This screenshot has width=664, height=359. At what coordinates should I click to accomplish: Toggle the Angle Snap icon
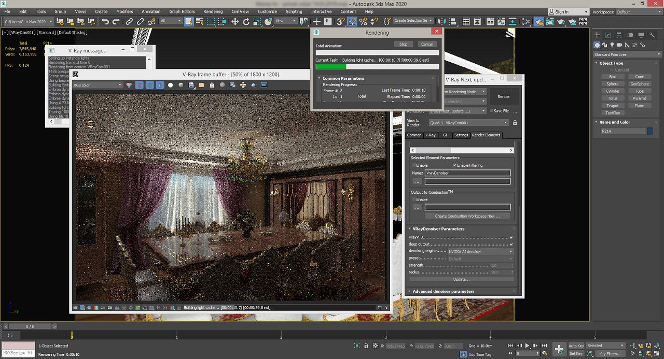[352, 21]
